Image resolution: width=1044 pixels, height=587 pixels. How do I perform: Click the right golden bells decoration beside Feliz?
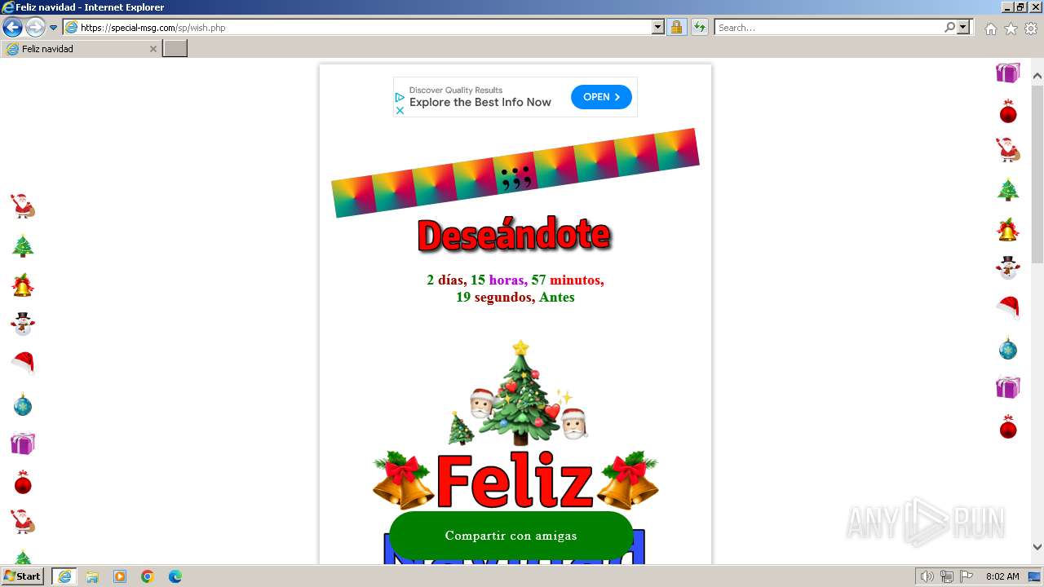tap(627, 480)
